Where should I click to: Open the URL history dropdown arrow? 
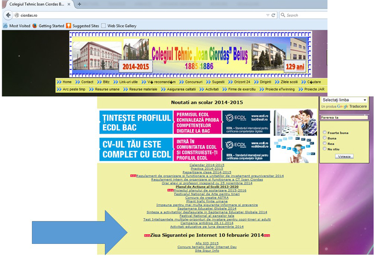[x=268, y=15]
